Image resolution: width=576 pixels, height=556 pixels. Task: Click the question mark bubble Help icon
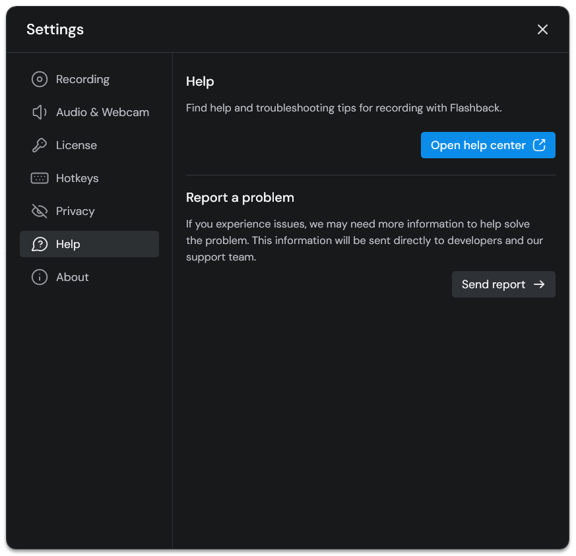point(40,244)
